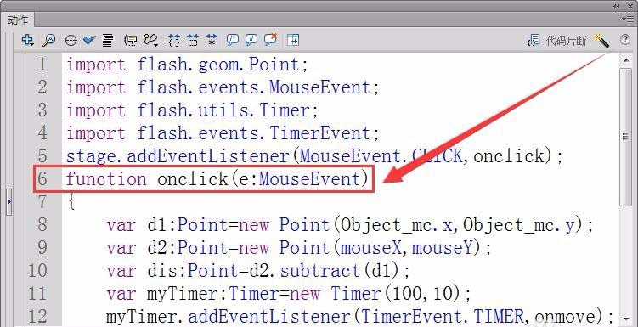Click the 'stage.addEventListener' code line

tap(314, 155)
